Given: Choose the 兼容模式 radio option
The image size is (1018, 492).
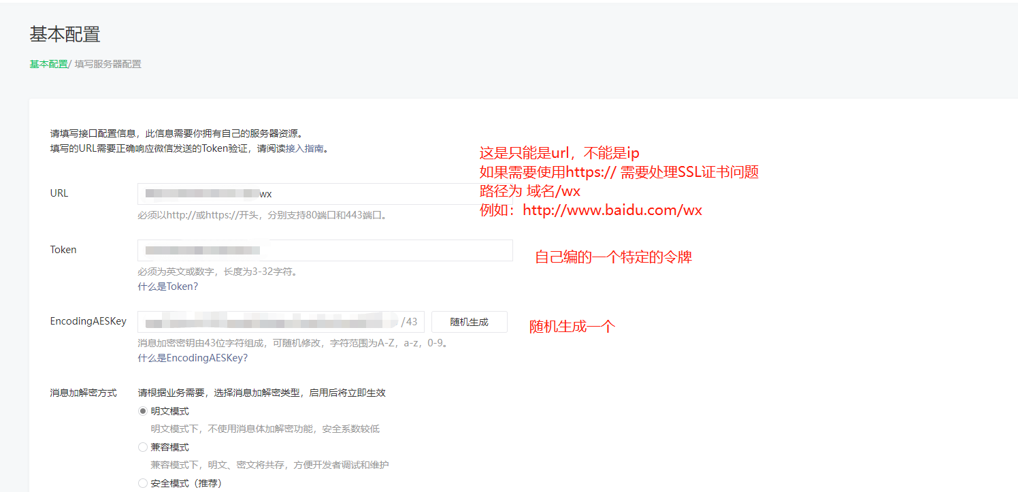Looking at the screenshot, I should [143, 448].
